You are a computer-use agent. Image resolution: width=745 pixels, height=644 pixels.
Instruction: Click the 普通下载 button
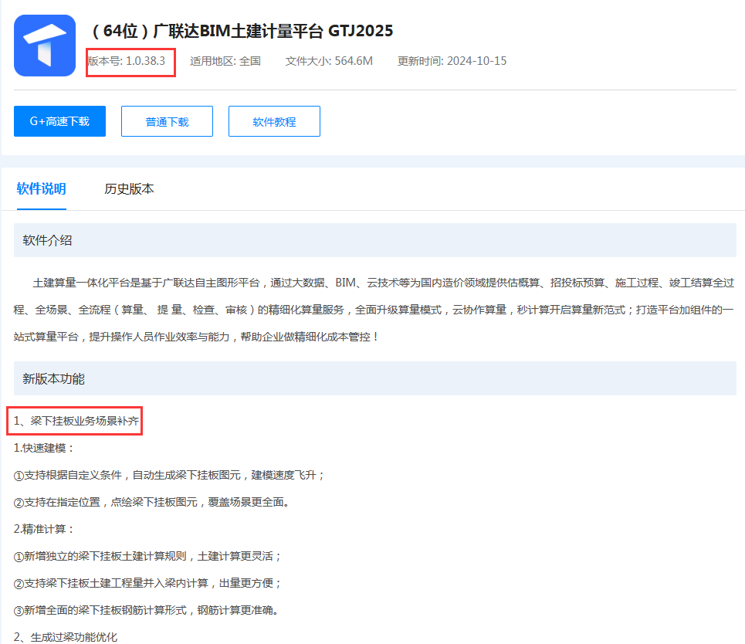(168, 122)
